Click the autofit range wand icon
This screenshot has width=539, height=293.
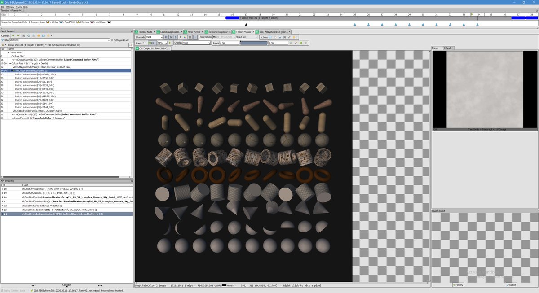pyautogui.click(x=296, y=43)
